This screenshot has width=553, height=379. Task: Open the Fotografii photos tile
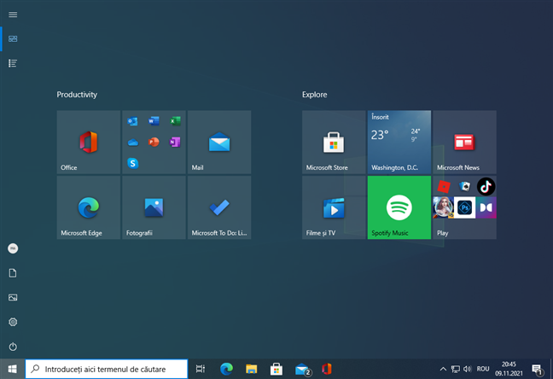pyautogui.click(x=154, y=207)
